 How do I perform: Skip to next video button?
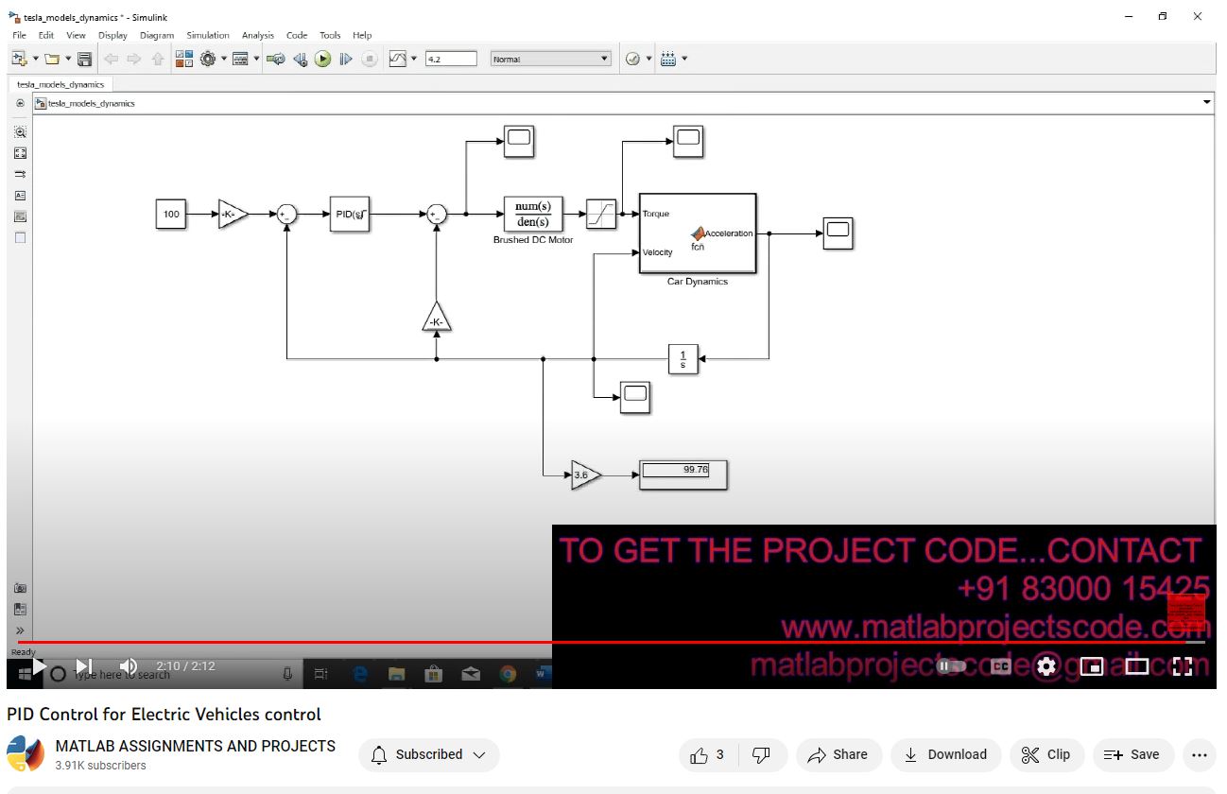click(x=83, y=666)
